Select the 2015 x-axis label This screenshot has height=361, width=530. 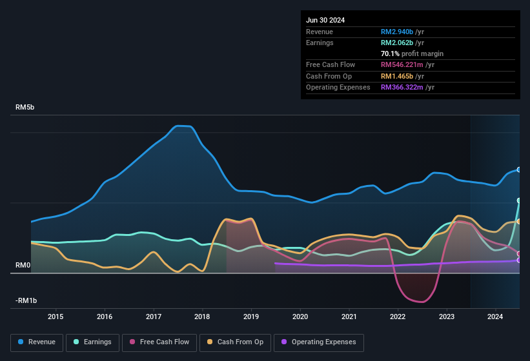pos(56,317)
